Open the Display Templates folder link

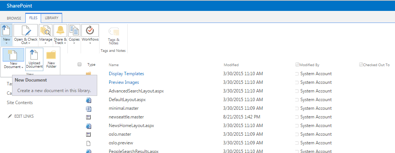[127, 74]
